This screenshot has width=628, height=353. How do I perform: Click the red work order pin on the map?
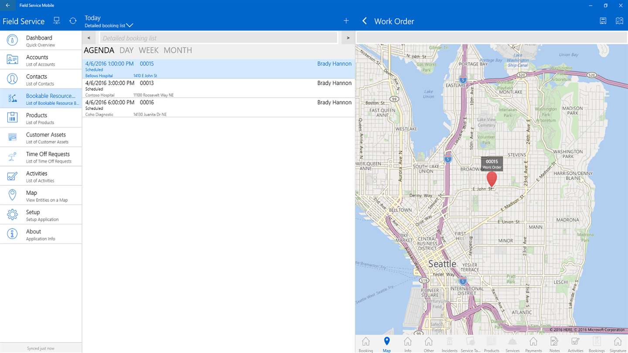coord(491,179)
